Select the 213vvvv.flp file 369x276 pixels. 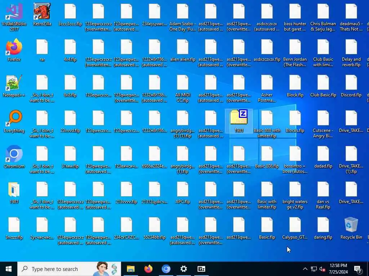tap(126, 193)
